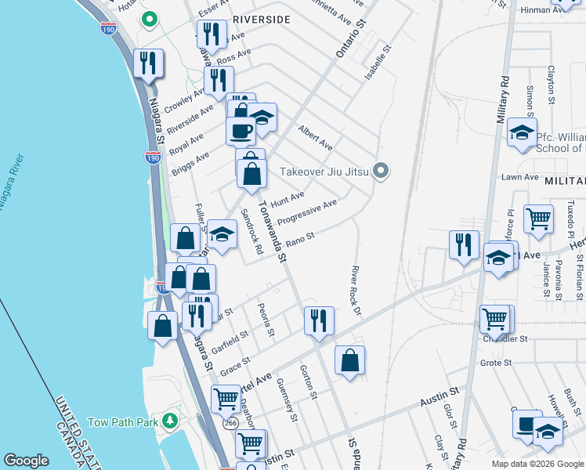Select the green circle park marker near Riverside

point(150,19)
